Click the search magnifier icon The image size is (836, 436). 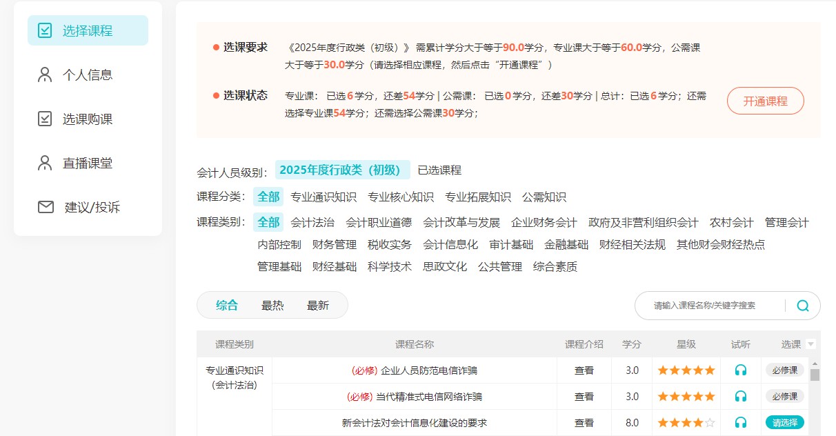tap(802, 305)
